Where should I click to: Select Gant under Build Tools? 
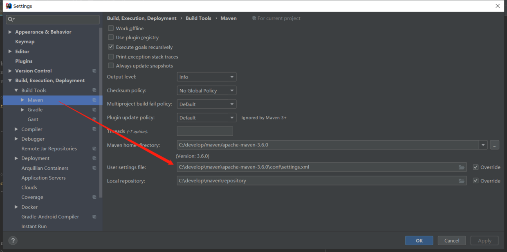pyautogui.click(x=33, y=119)
